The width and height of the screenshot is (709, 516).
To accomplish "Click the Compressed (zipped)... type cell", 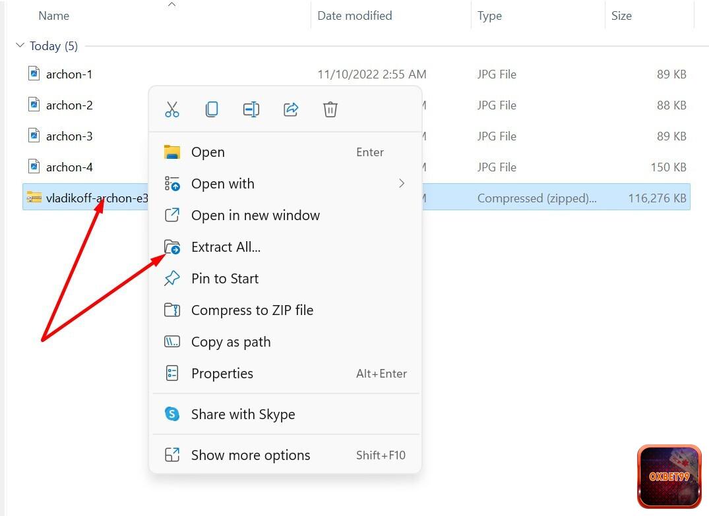I will click(x=537, y=198).
